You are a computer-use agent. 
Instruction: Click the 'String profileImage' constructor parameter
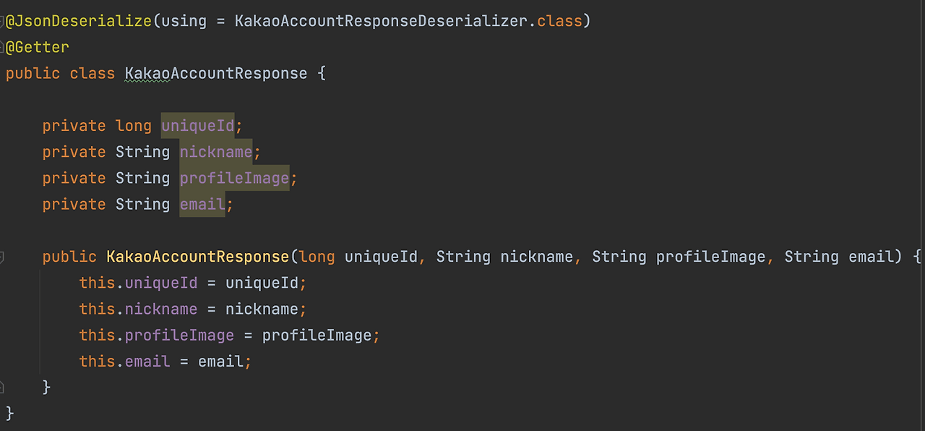coord(679,257)
